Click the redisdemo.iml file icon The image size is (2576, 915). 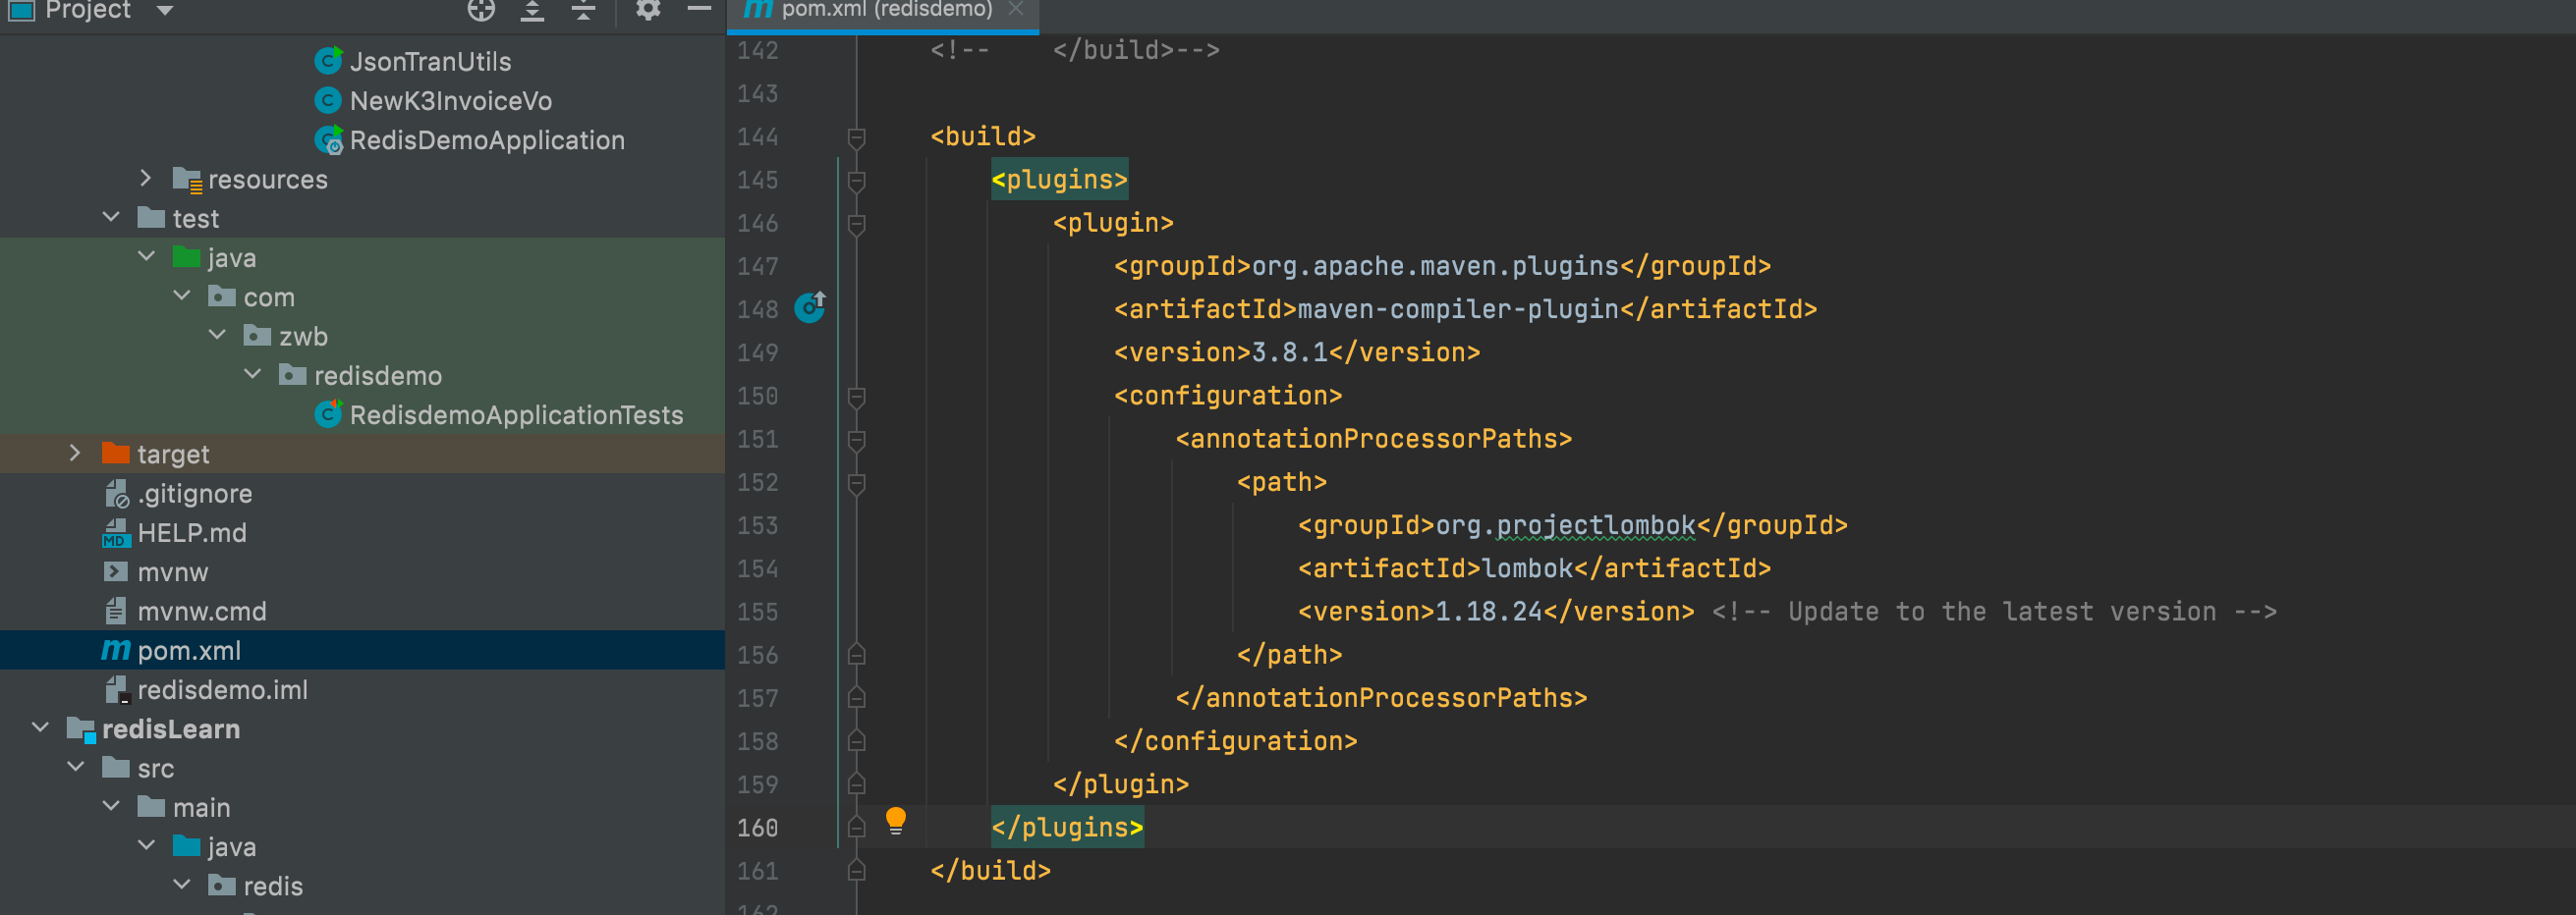pyautogui.click(x=116, y=689)
